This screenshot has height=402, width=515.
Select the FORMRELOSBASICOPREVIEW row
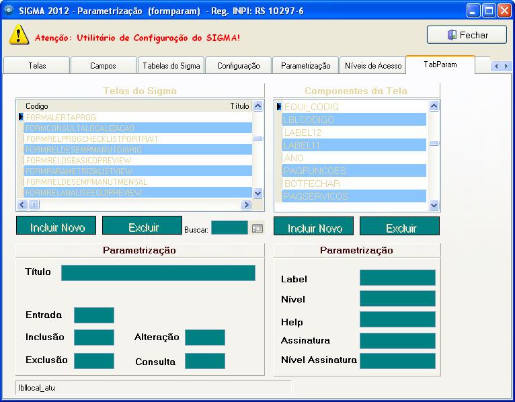(138, 160)
